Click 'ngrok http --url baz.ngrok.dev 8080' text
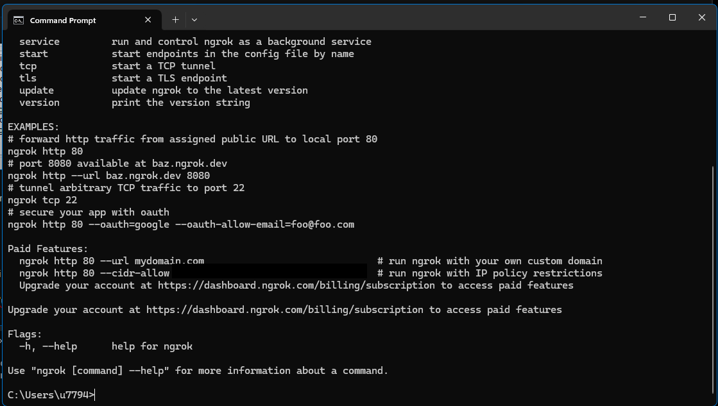This screenshot has height=406, width=718. [x=109, y=176]
